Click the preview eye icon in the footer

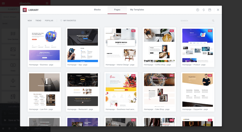pos(28,129)
